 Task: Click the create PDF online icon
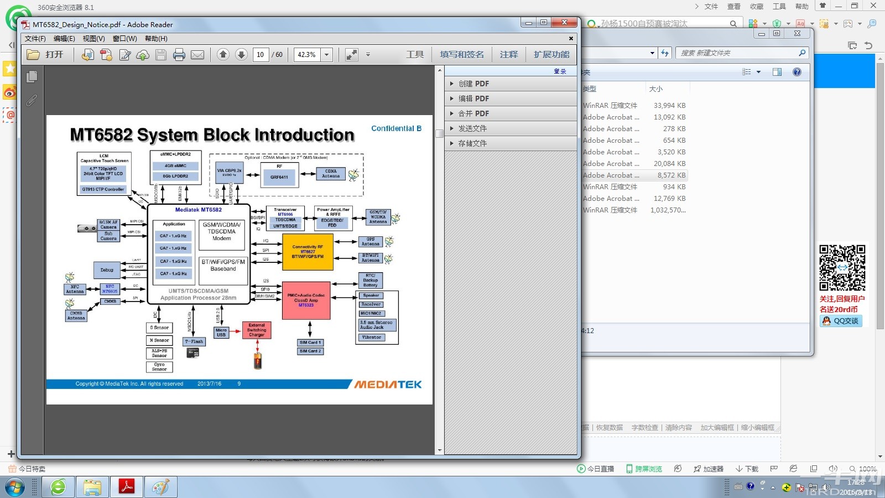tap(106, 55)
